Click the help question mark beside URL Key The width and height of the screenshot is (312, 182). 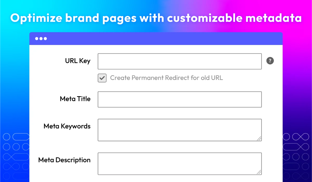pyautogui.click(x=270, y=61)
